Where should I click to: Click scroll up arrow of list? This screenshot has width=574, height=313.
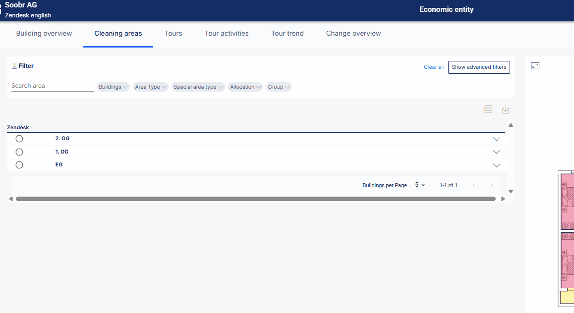coord(511,125)
